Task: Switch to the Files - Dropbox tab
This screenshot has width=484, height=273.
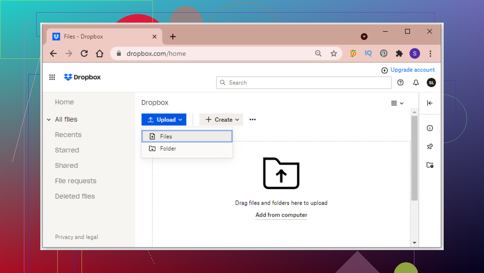Action: pyautogui.click(x=104, y=36)
